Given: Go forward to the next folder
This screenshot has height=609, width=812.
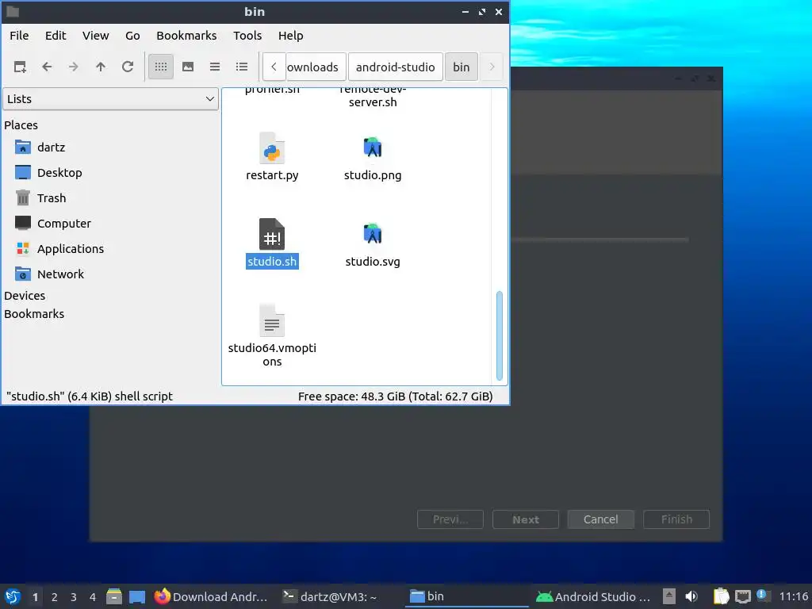Looking at the screenshot, I should [x=74, y=67].
